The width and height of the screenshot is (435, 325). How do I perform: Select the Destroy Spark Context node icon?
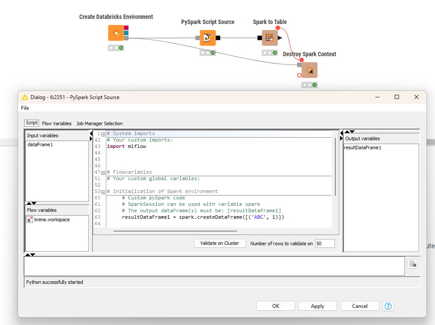point(310,70)
